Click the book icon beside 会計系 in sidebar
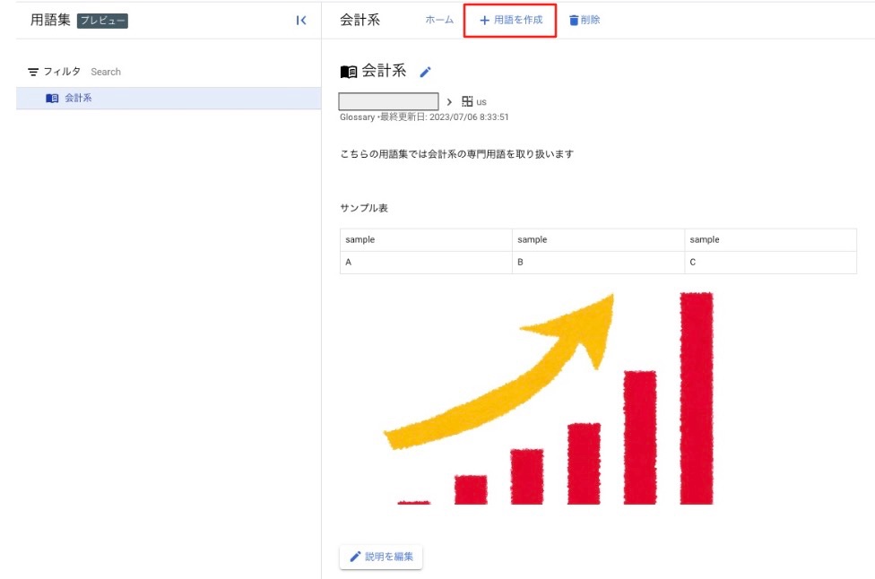This screenshot has height=579, width=875. [52, 99]
